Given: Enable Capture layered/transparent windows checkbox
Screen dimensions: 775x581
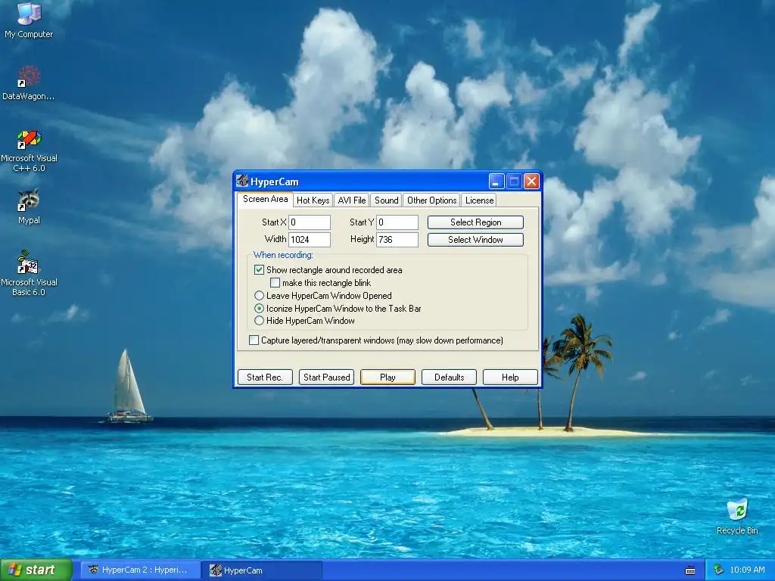Looking at the screenshot, I should click(254, 340).
